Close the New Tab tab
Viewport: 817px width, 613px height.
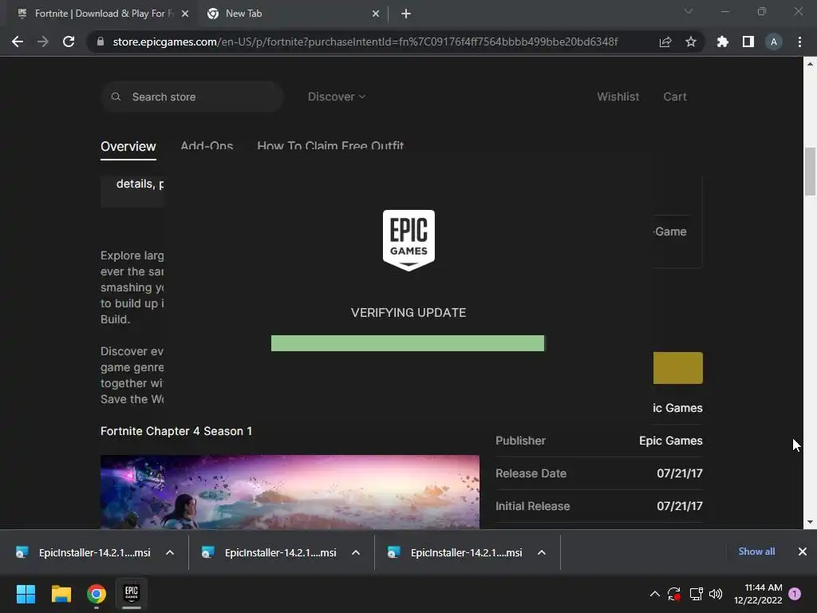pyautogui.click(x=376, y=14)
